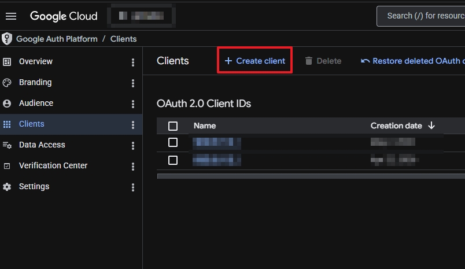This screenshot has width=465, height=269.
Task: Click the Clients breadcrumb
Action: (123, 39)
